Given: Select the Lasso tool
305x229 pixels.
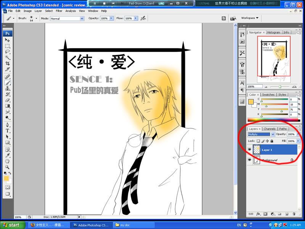Looking at the screenshot, I should click(x=7, y=52).
